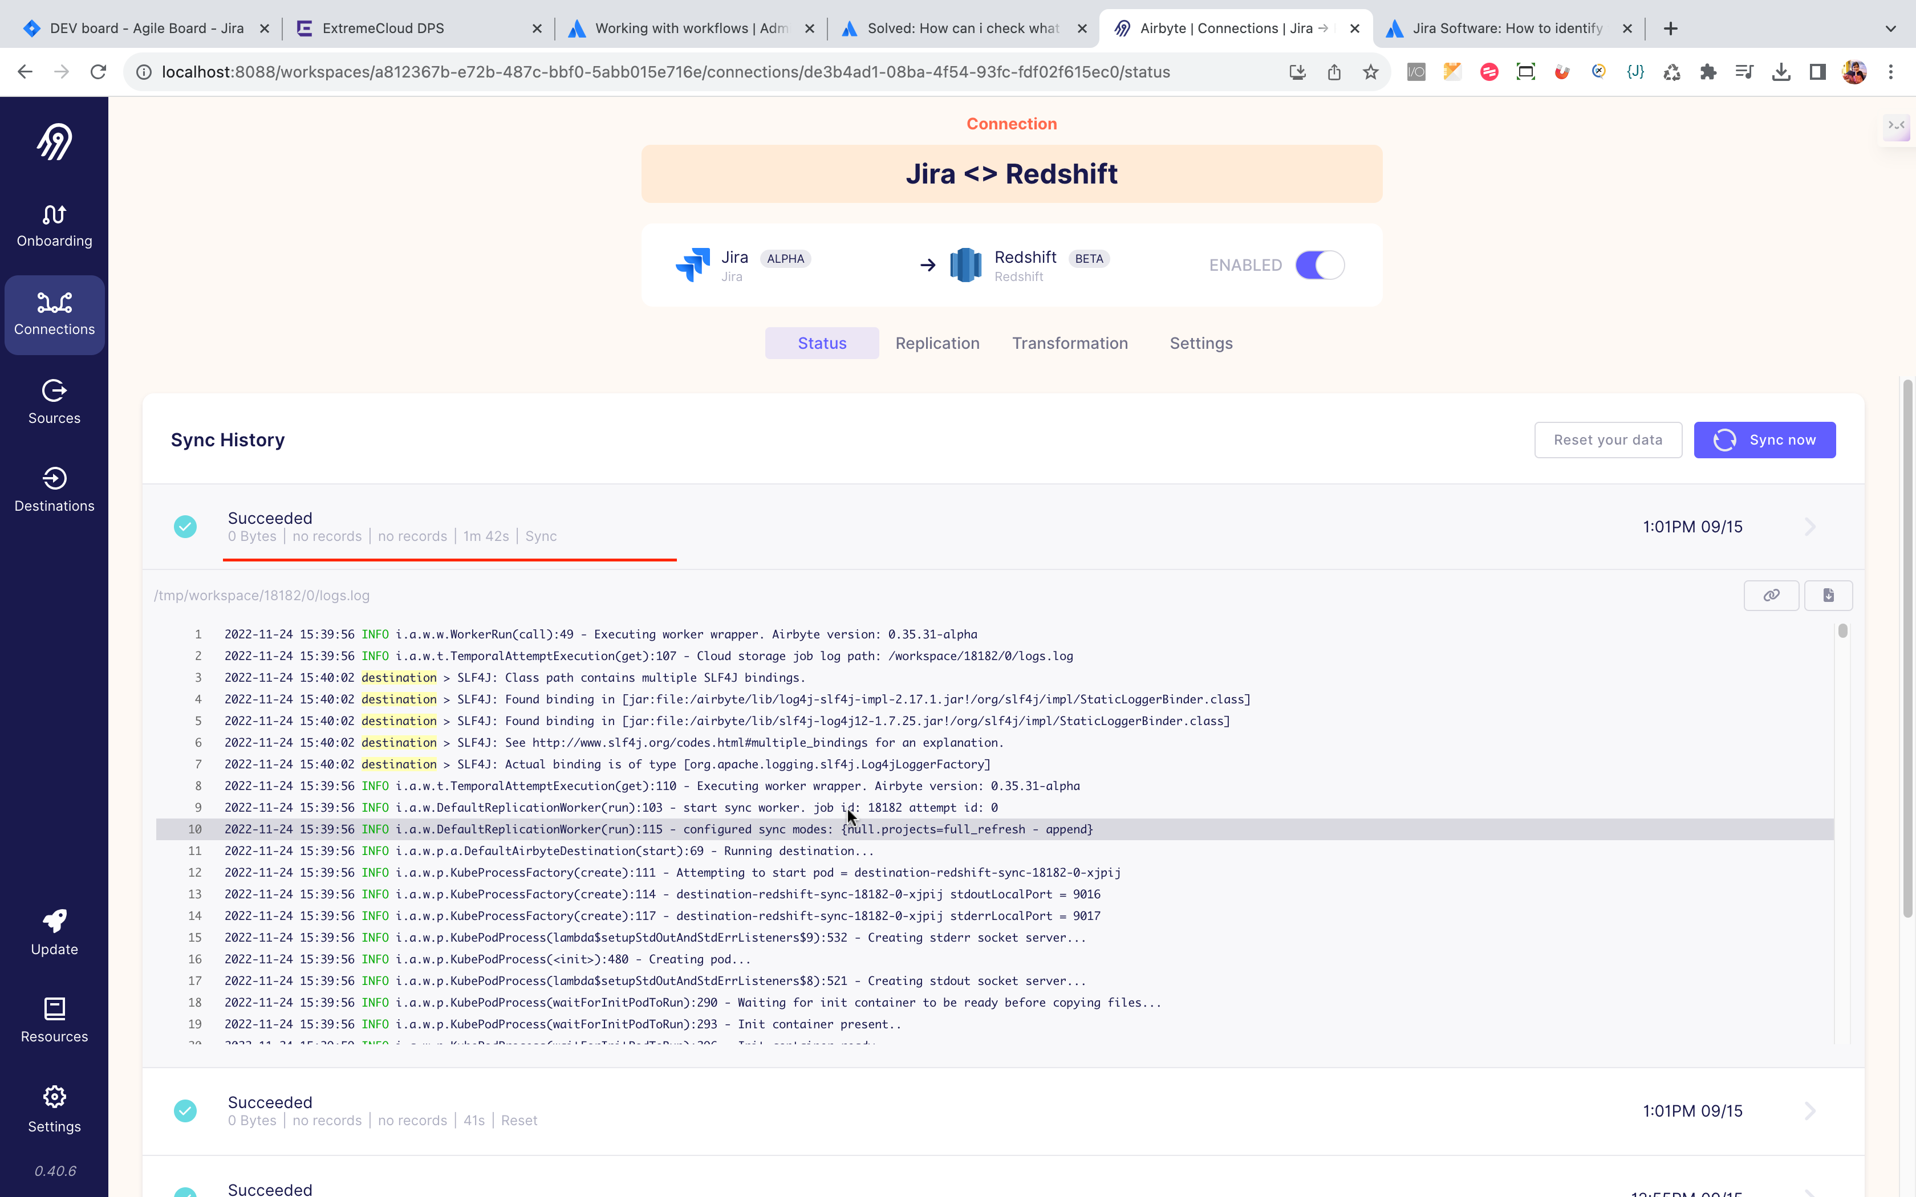Image resolution: width=1916 pixels, height=1197 pixels.
Task: Close the Airbyte Connections browser tab
Action: pyautogui.click(x=1355, y=28)
